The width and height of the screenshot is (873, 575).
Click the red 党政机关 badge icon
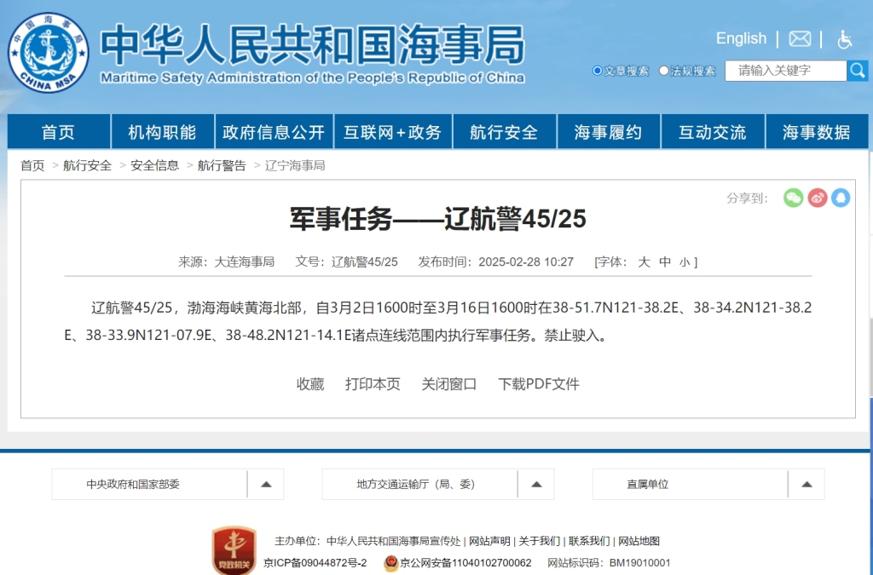tap(234, 549)
